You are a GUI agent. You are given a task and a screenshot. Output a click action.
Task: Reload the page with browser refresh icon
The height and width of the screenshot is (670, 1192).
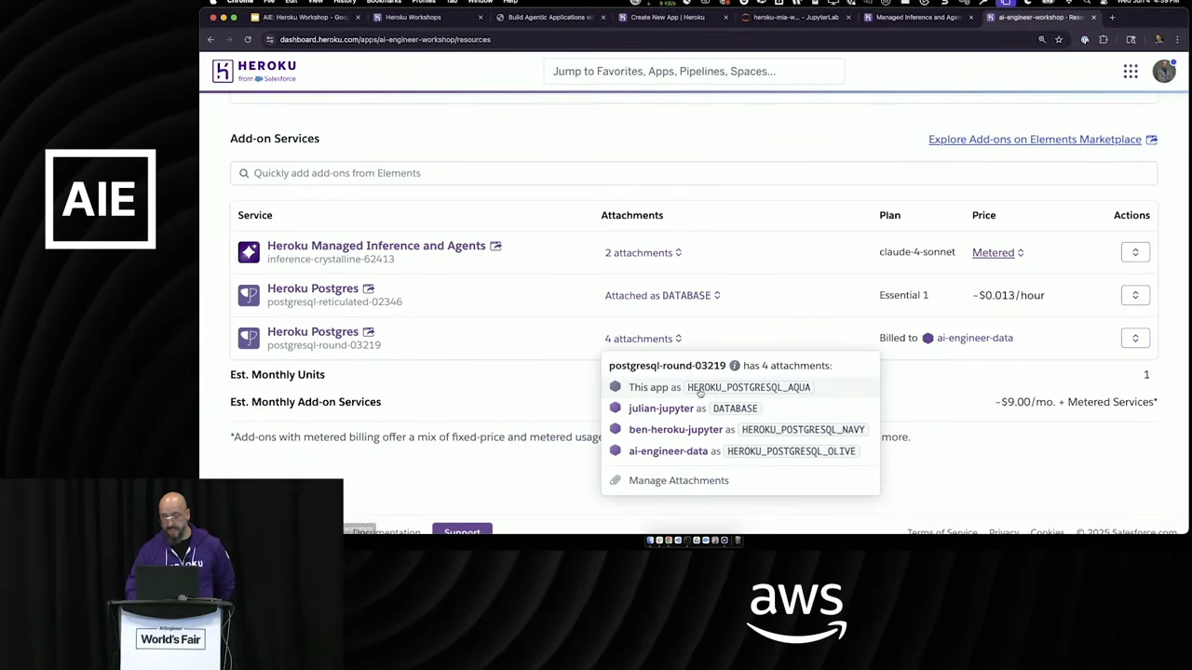click(x=248, y=39)
